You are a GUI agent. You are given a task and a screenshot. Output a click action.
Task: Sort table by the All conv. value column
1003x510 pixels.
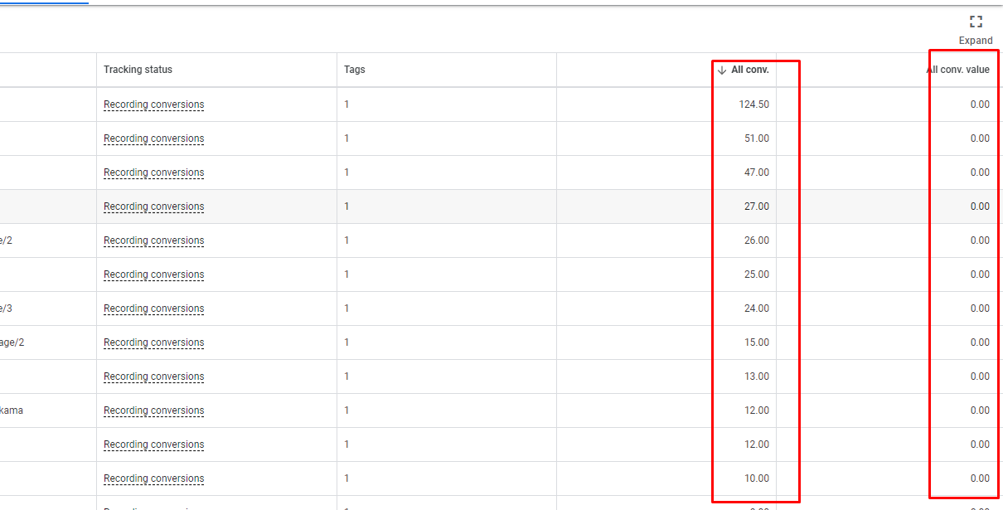pos(959,70)
